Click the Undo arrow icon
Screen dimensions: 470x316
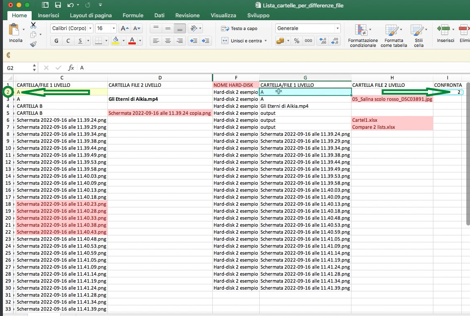point(70,5)
